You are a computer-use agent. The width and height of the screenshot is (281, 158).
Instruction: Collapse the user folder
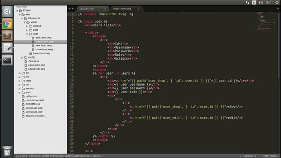coord(27,34)
